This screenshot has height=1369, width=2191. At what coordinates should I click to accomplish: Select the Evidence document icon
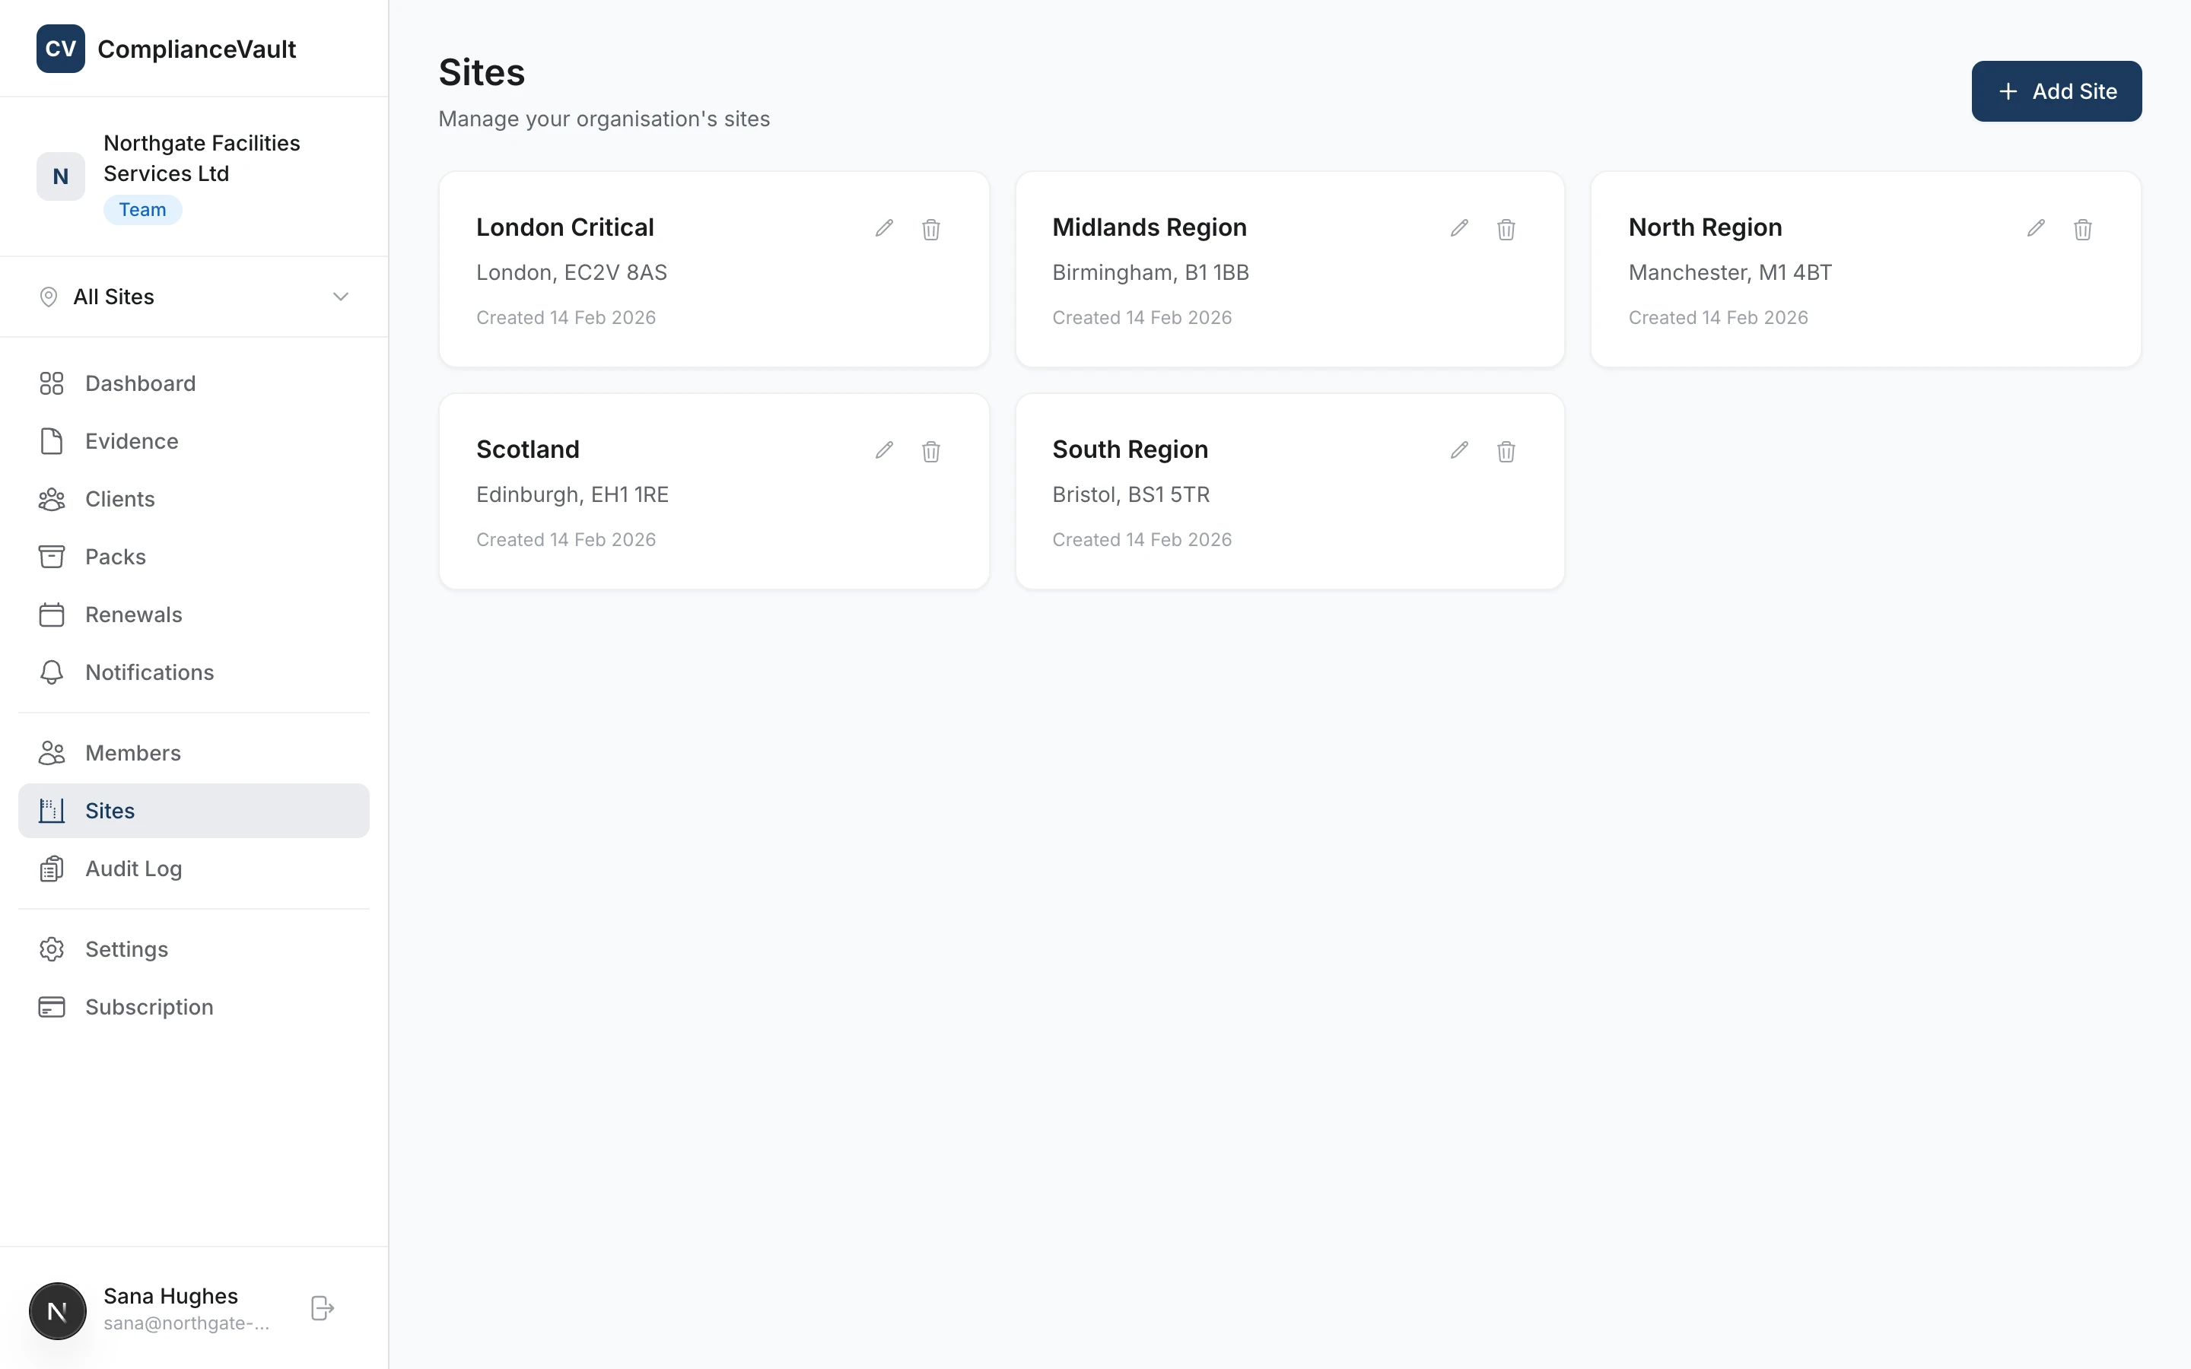pos(51,441)
